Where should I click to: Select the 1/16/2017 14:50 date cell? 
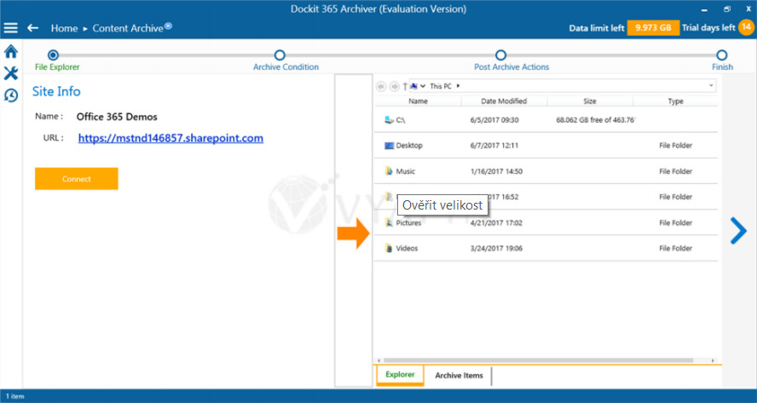point(496,171)
